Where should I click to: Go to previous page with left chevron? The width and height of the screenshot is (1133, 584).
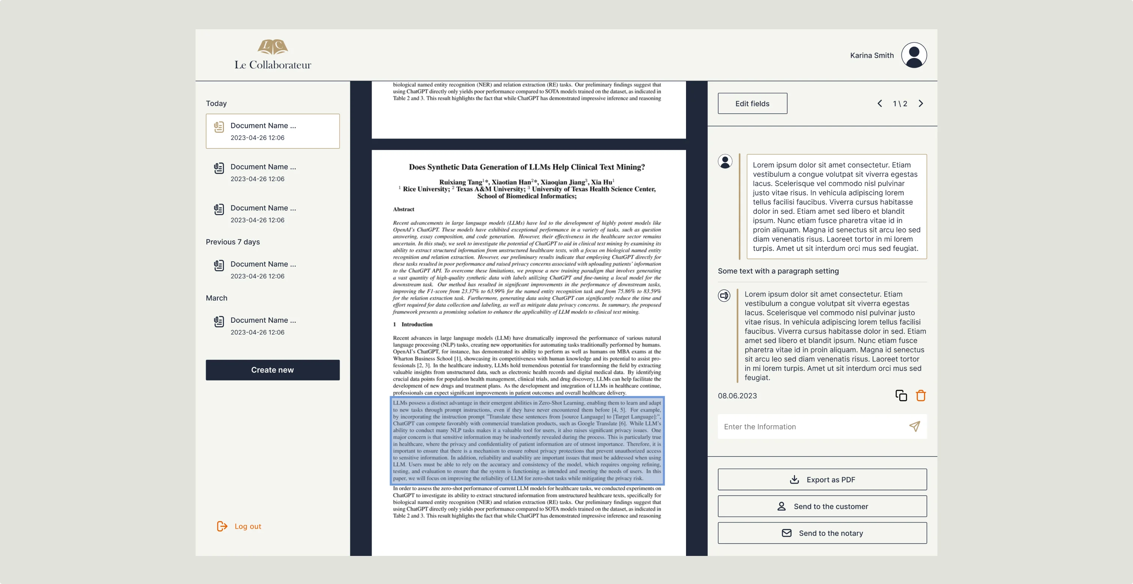click(x=880, y=104)
